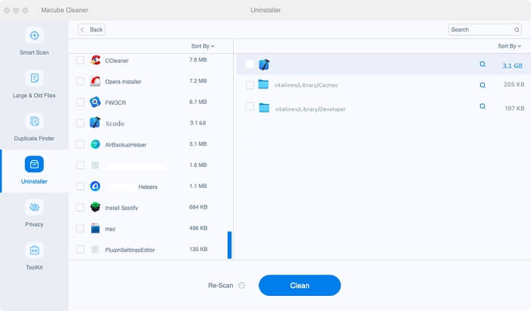This screenshot has width=531, height=311.
Task: Check the AirBackupHelper checkbox
Action: point(80,144)
